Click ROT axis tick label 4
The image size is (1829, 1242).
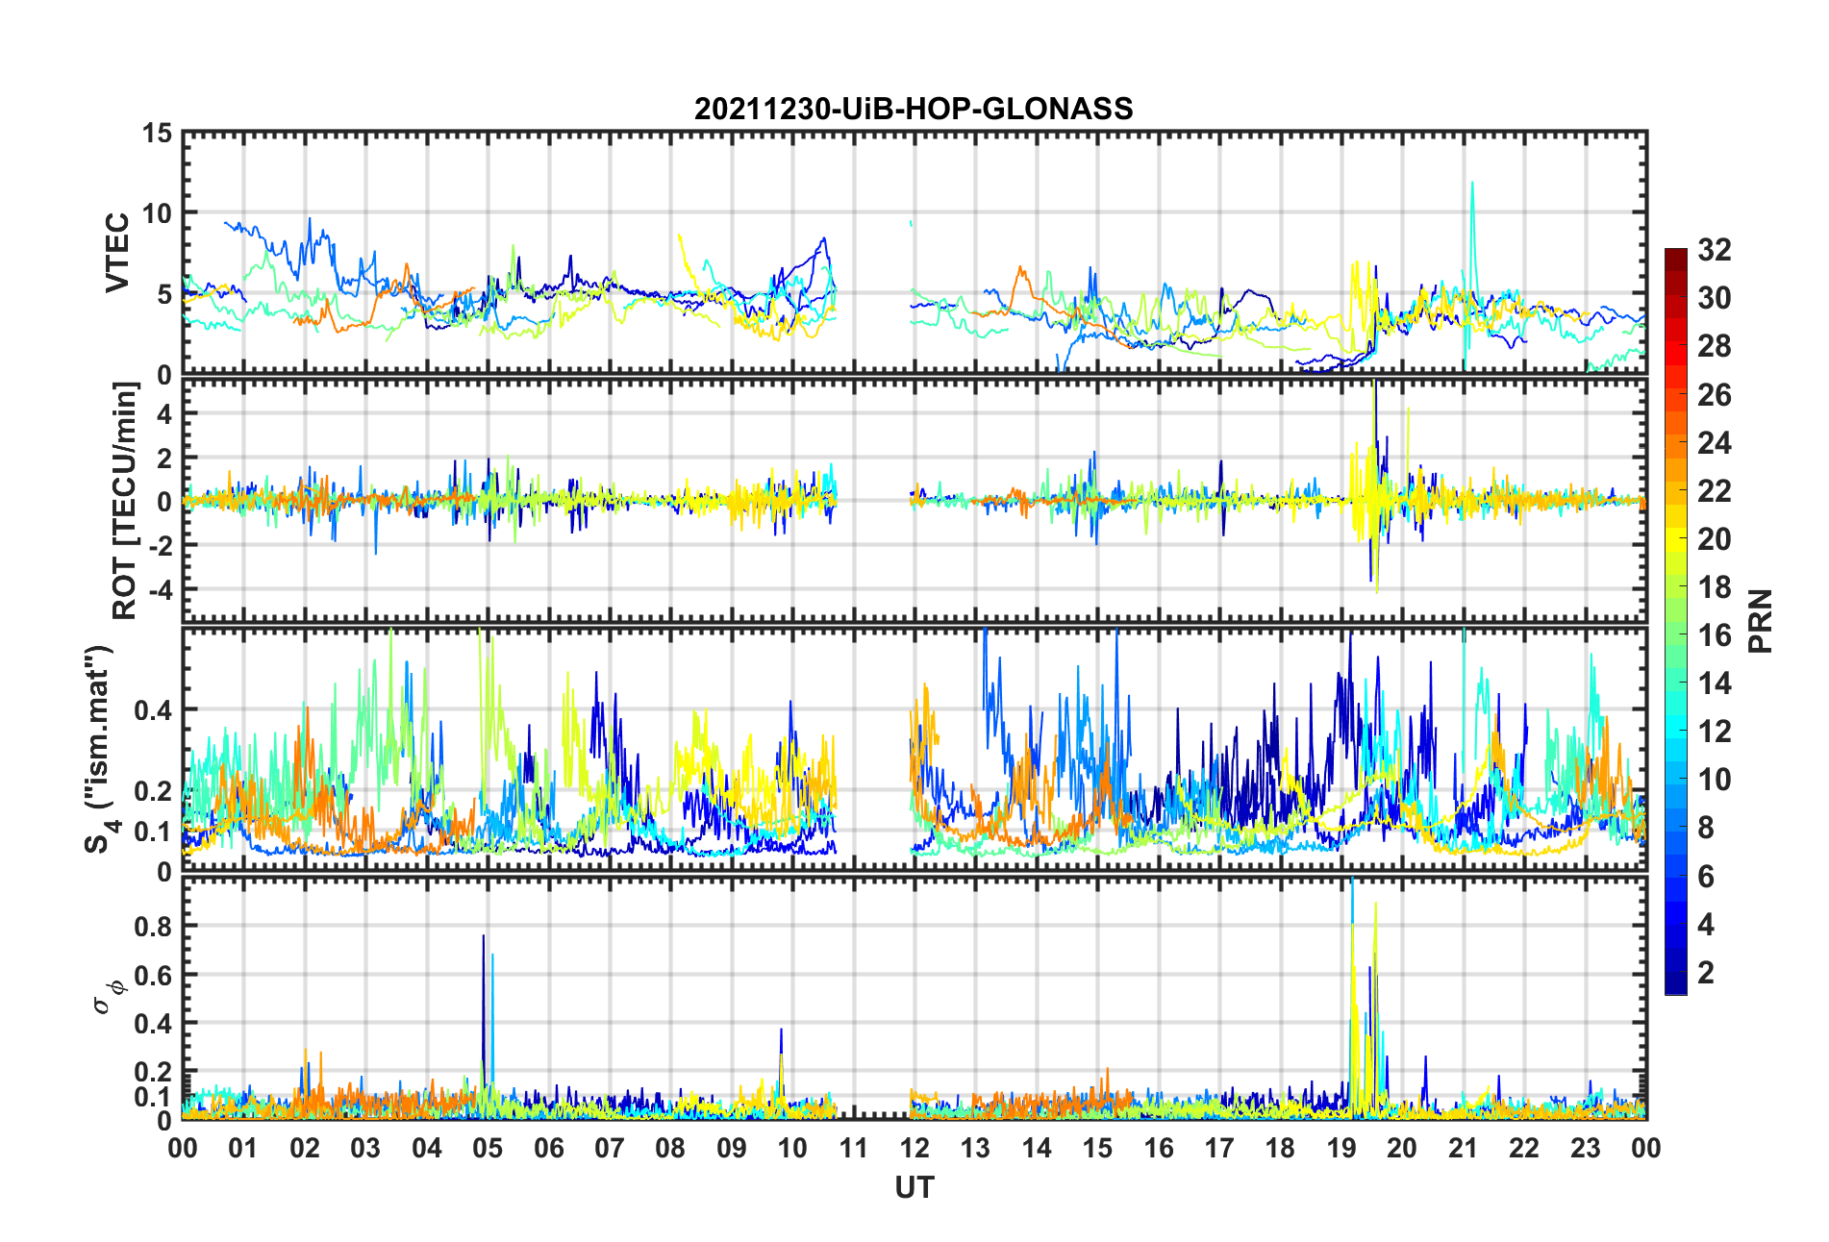coord(165,413)
